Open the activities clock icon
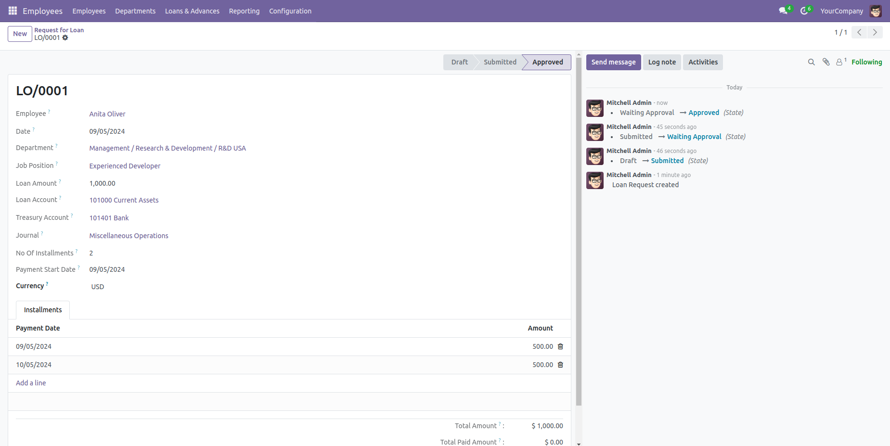Screen dimensions: 890x446 click(x=804, y=11)
